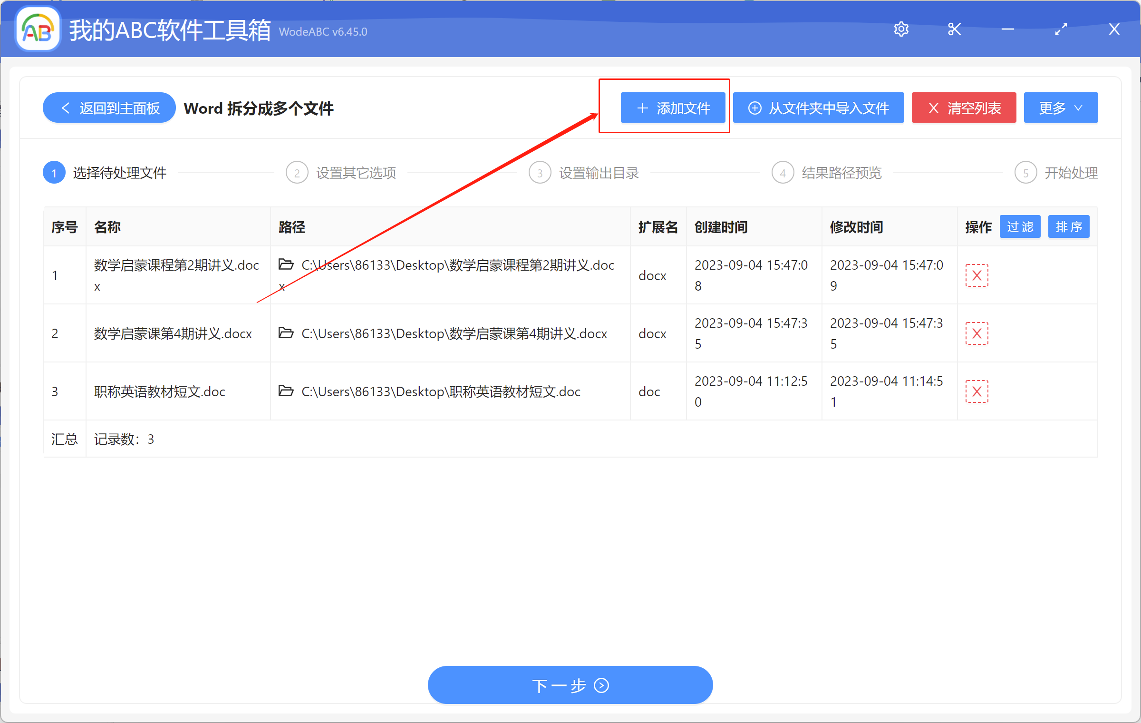Delete row 2 using its red X icon
The height and width of the screenshot is (723, 1141).
pos(977,333)
